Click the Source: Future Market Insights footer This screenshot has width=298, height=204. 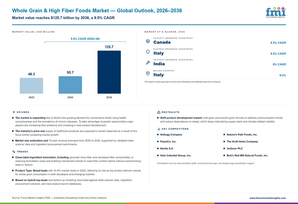[x=59, y=198]
